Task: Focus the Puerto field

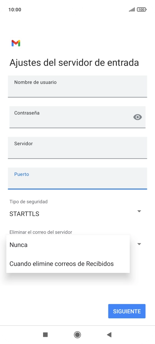Action: (77, 179)
